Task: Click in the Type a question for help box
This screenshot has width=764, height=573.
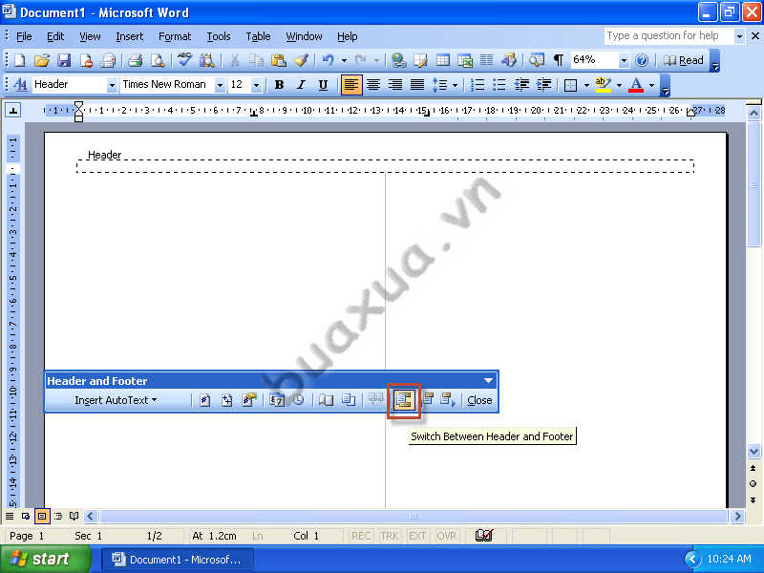Action: [668, 36]
